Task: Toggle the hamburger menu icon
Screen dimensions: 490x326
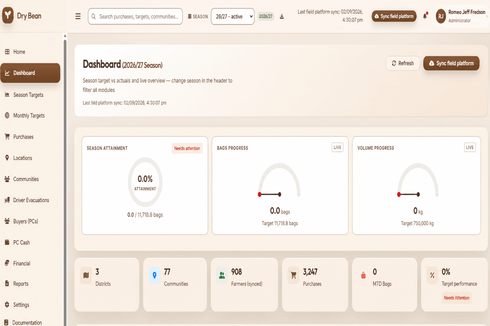Action: click(x=78, y=16)
